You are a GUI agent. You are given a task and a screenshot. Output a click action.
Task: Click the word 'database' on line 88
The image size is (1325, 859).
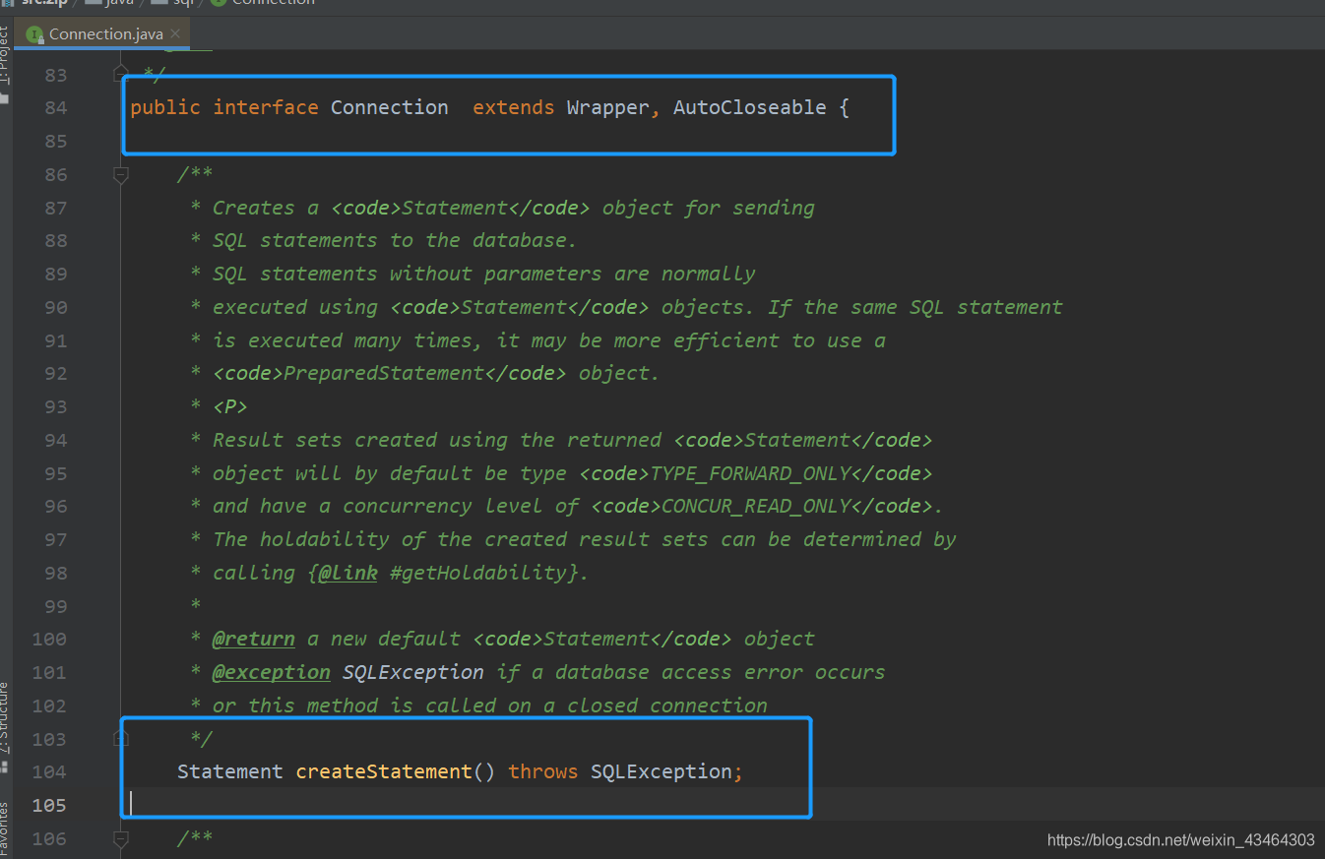tap(519, 240)
